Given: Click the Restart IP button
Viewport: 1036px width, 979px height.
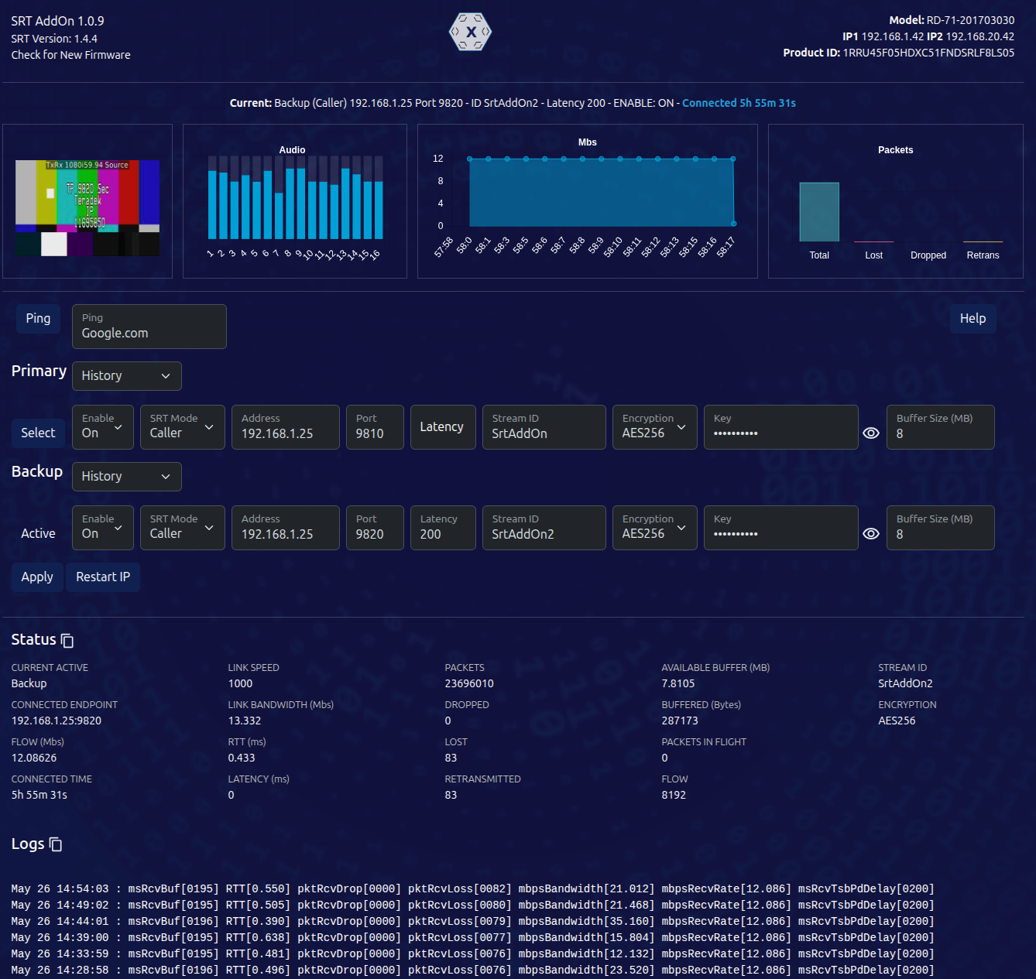Looking at the screenshot, I should (x=103, y=577).
